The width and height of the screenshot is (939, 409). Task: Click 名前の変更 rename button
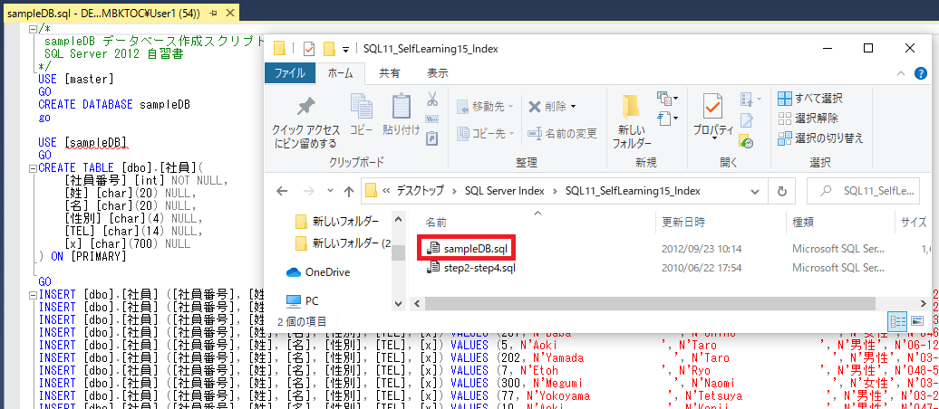[562, 133]
